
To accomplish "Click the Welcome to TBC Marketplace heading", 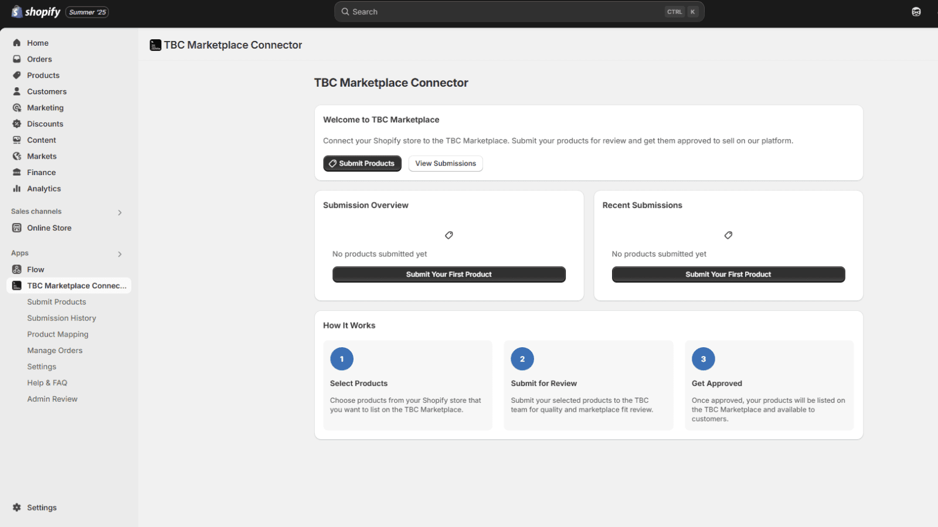I will (381, 119).
